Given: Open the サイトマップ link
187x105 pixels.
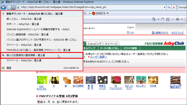Looking at the screenshot, I should click(177, 33).
